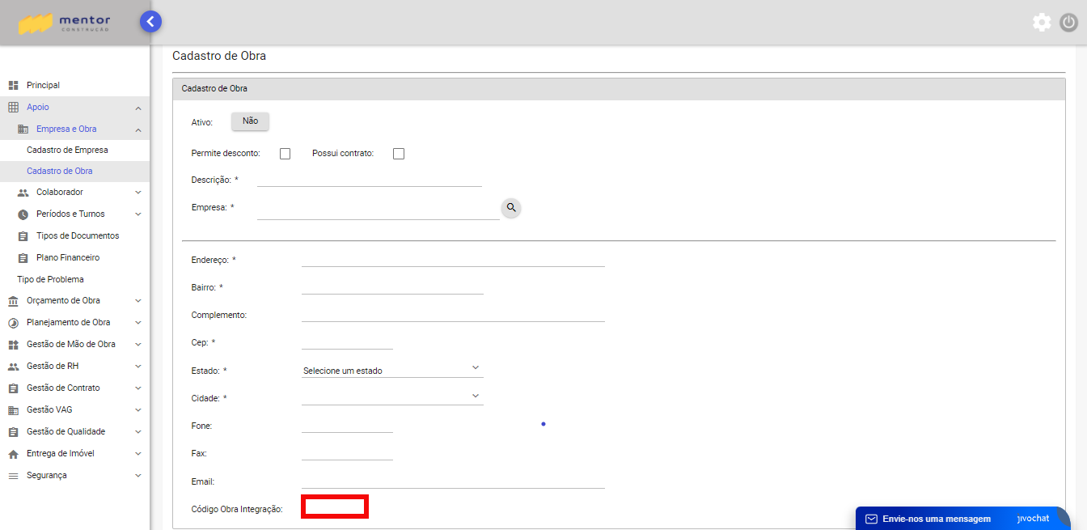This screenshot has height=530, width=1087.
Task: Focus the Complemento input field
Action: (453, 314)
